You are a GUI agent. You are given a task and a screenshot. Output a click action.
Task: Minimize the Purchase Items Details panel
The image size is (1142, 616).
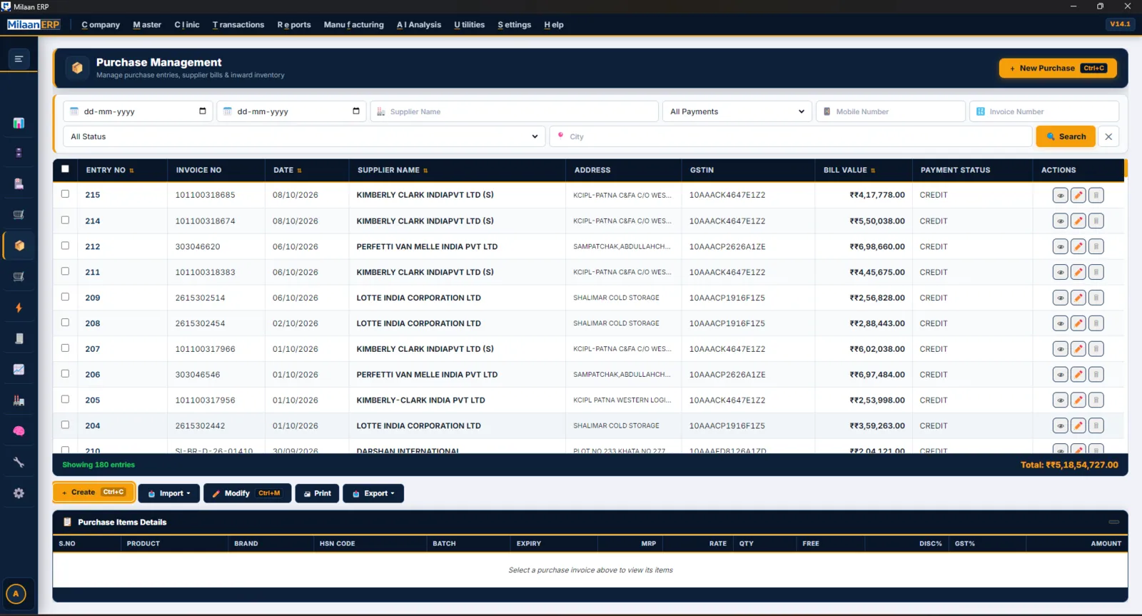(x=1113, y=522)
